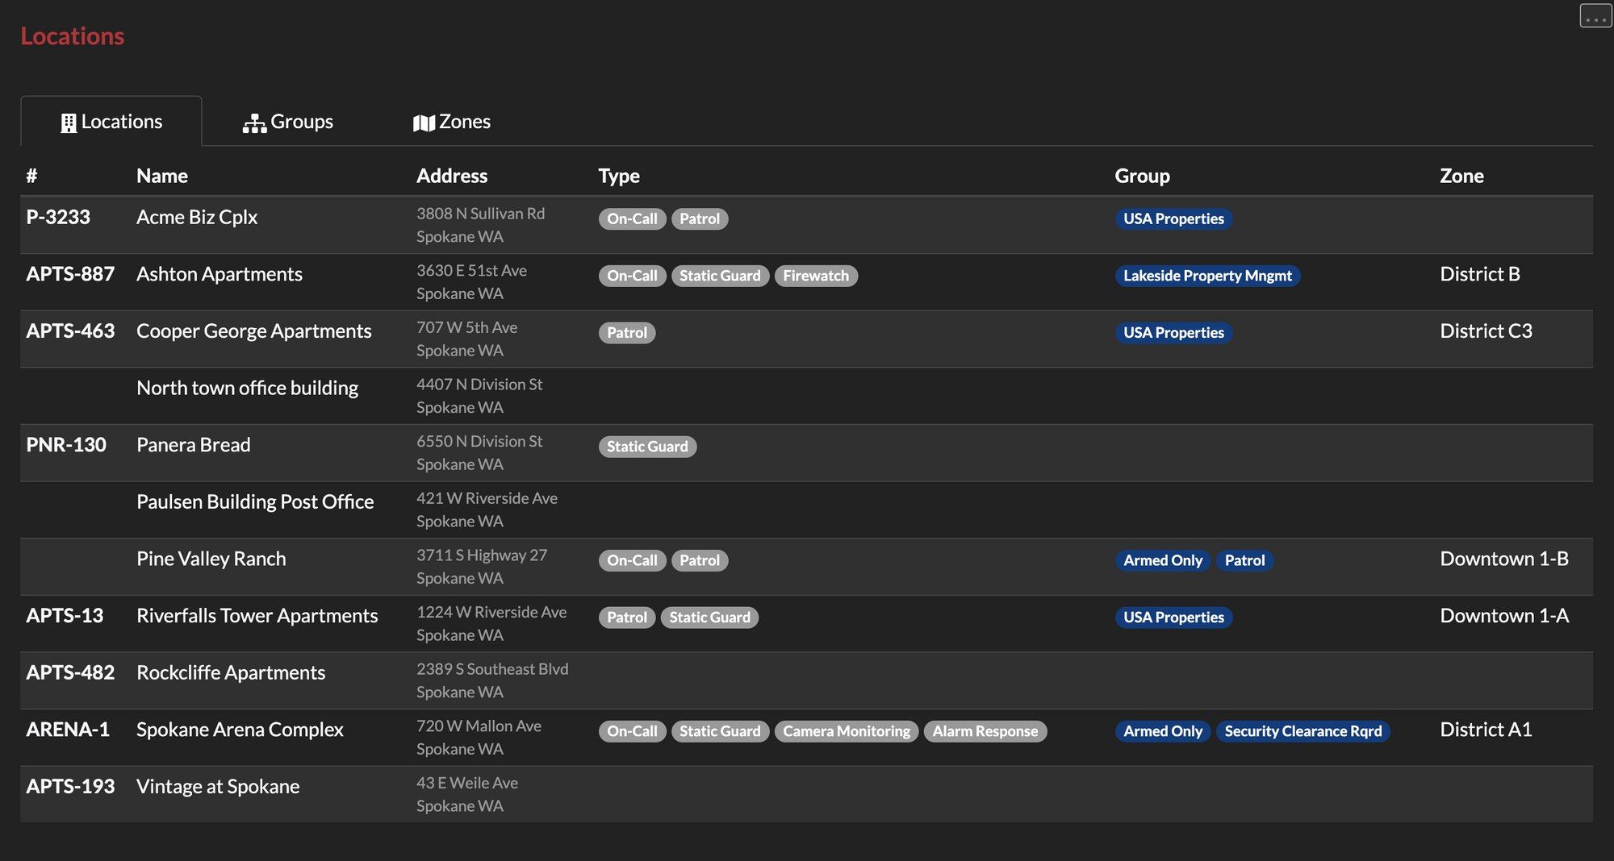The height and width of the screenshot is (861, 1614).
Task: Click the Security Clearance Rqrd badge
Action: coord(1303,730)
